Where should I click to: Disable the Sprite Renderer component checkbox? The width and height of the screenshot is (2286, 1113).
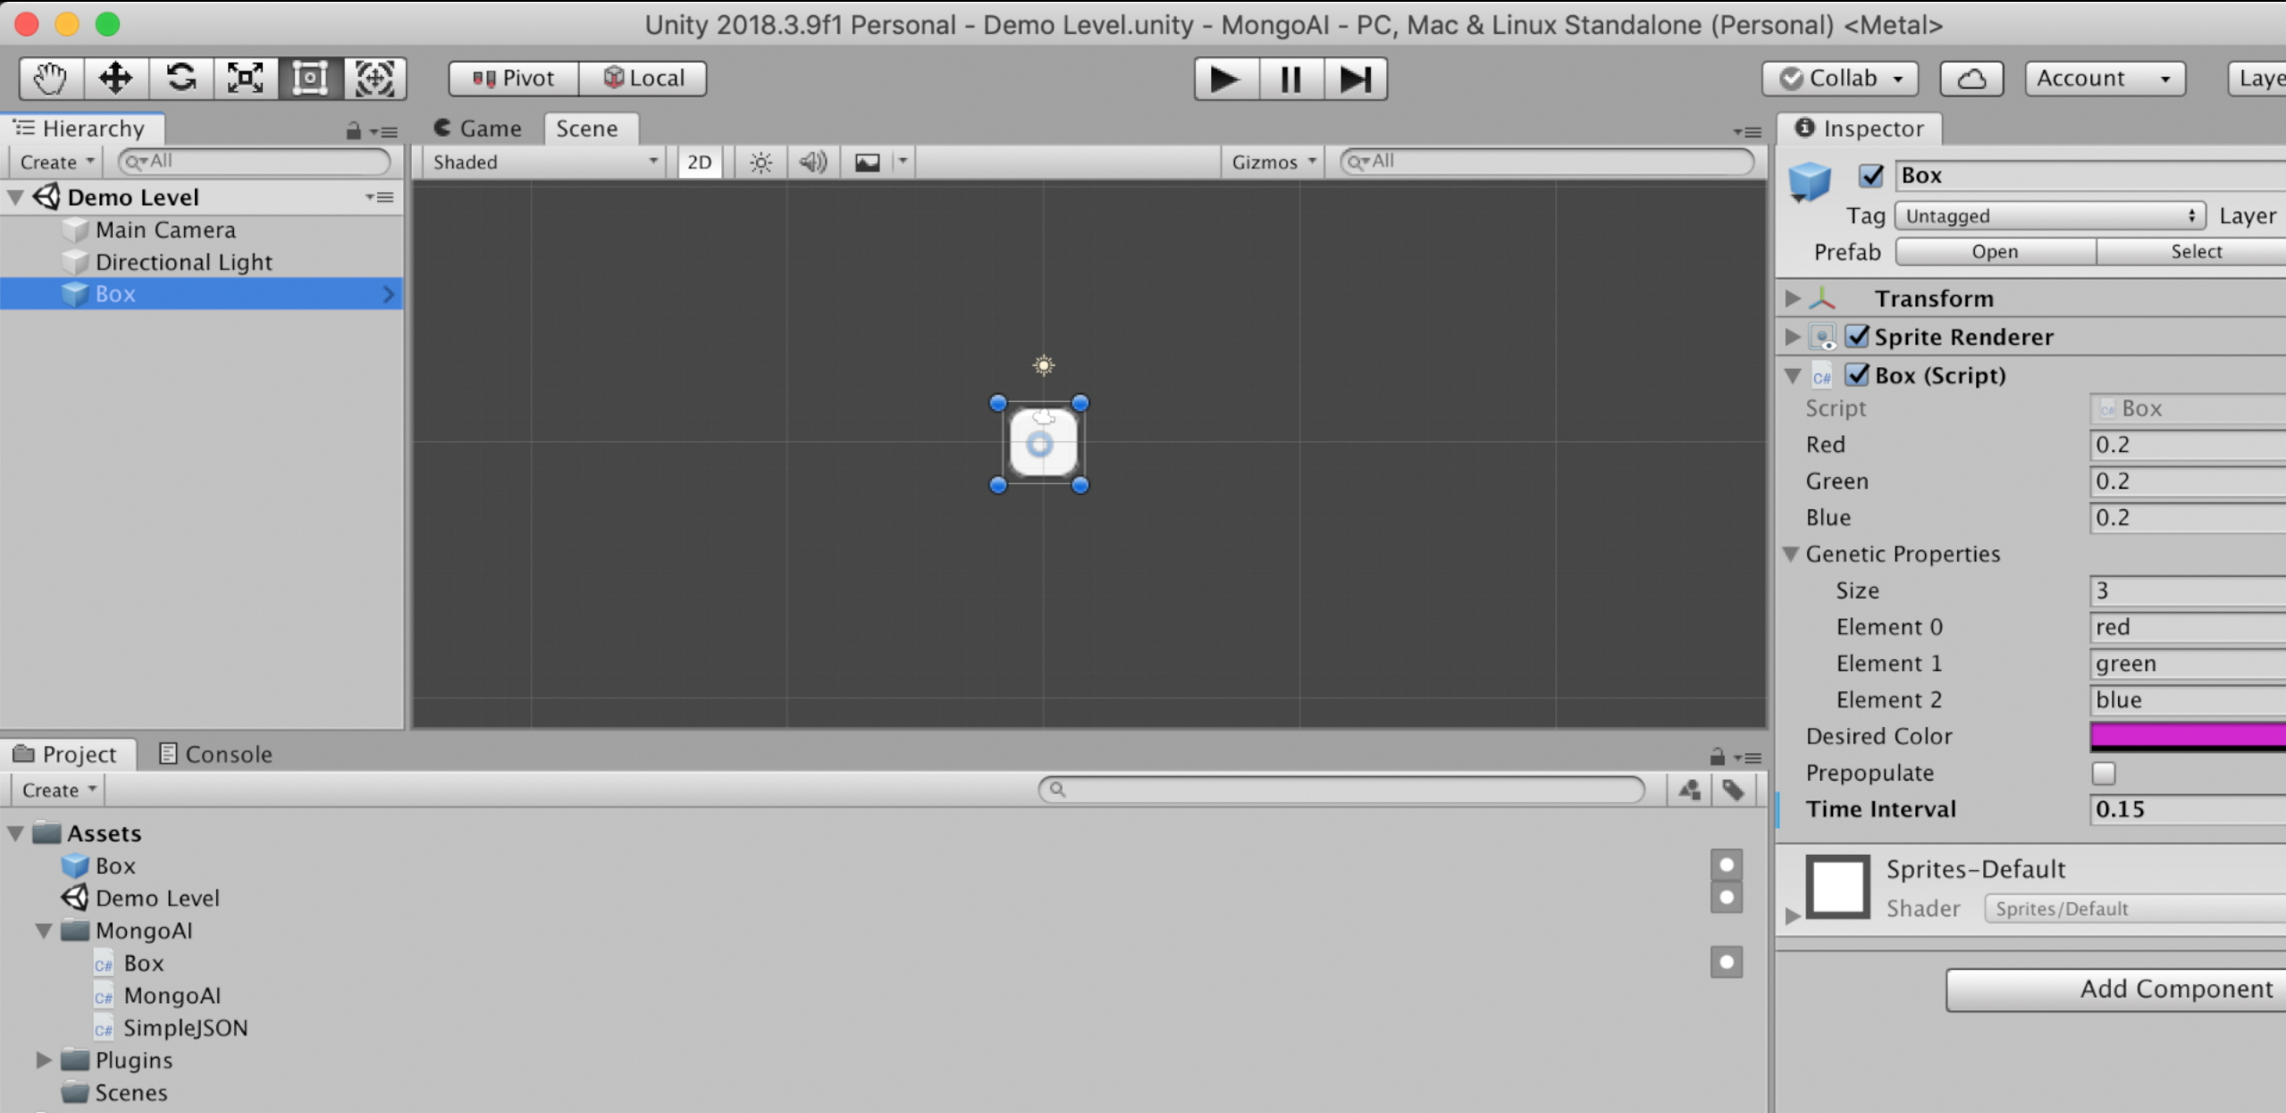coord(1857,337)
